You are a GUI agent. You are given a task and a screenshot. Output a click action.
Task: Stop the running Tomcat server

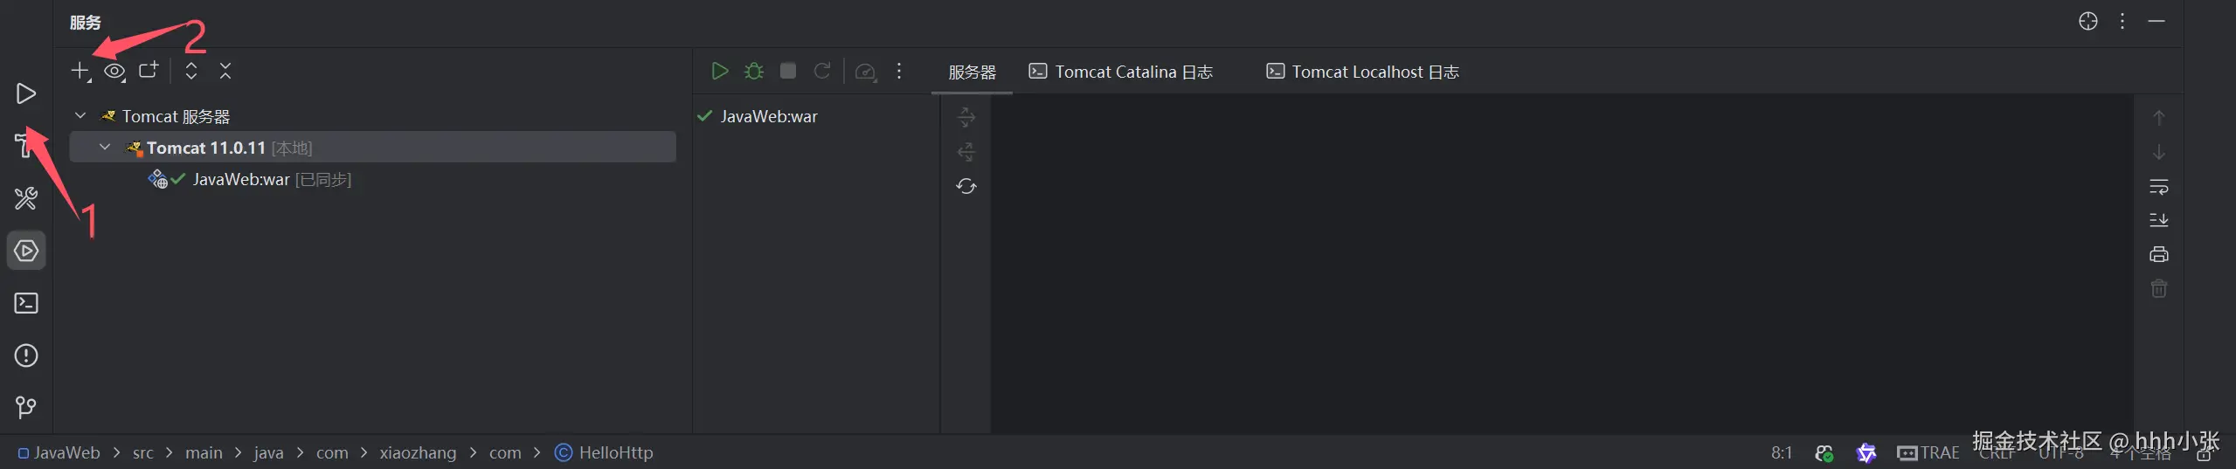[787, 71]
